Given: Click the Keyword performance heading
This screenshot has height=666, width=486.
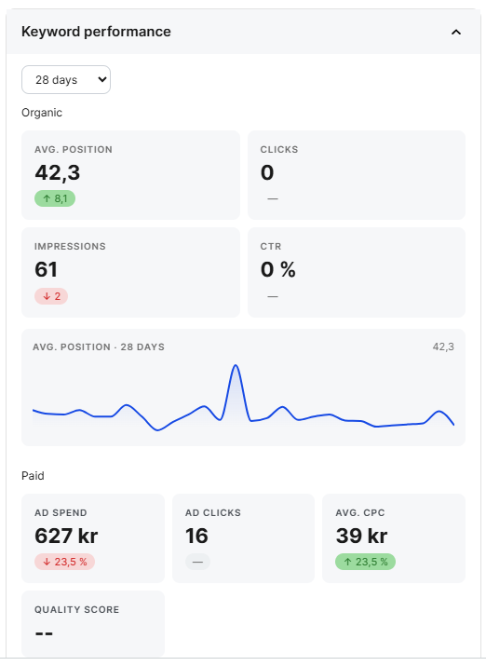Looking at the screenshot, I should pos(96,32).
